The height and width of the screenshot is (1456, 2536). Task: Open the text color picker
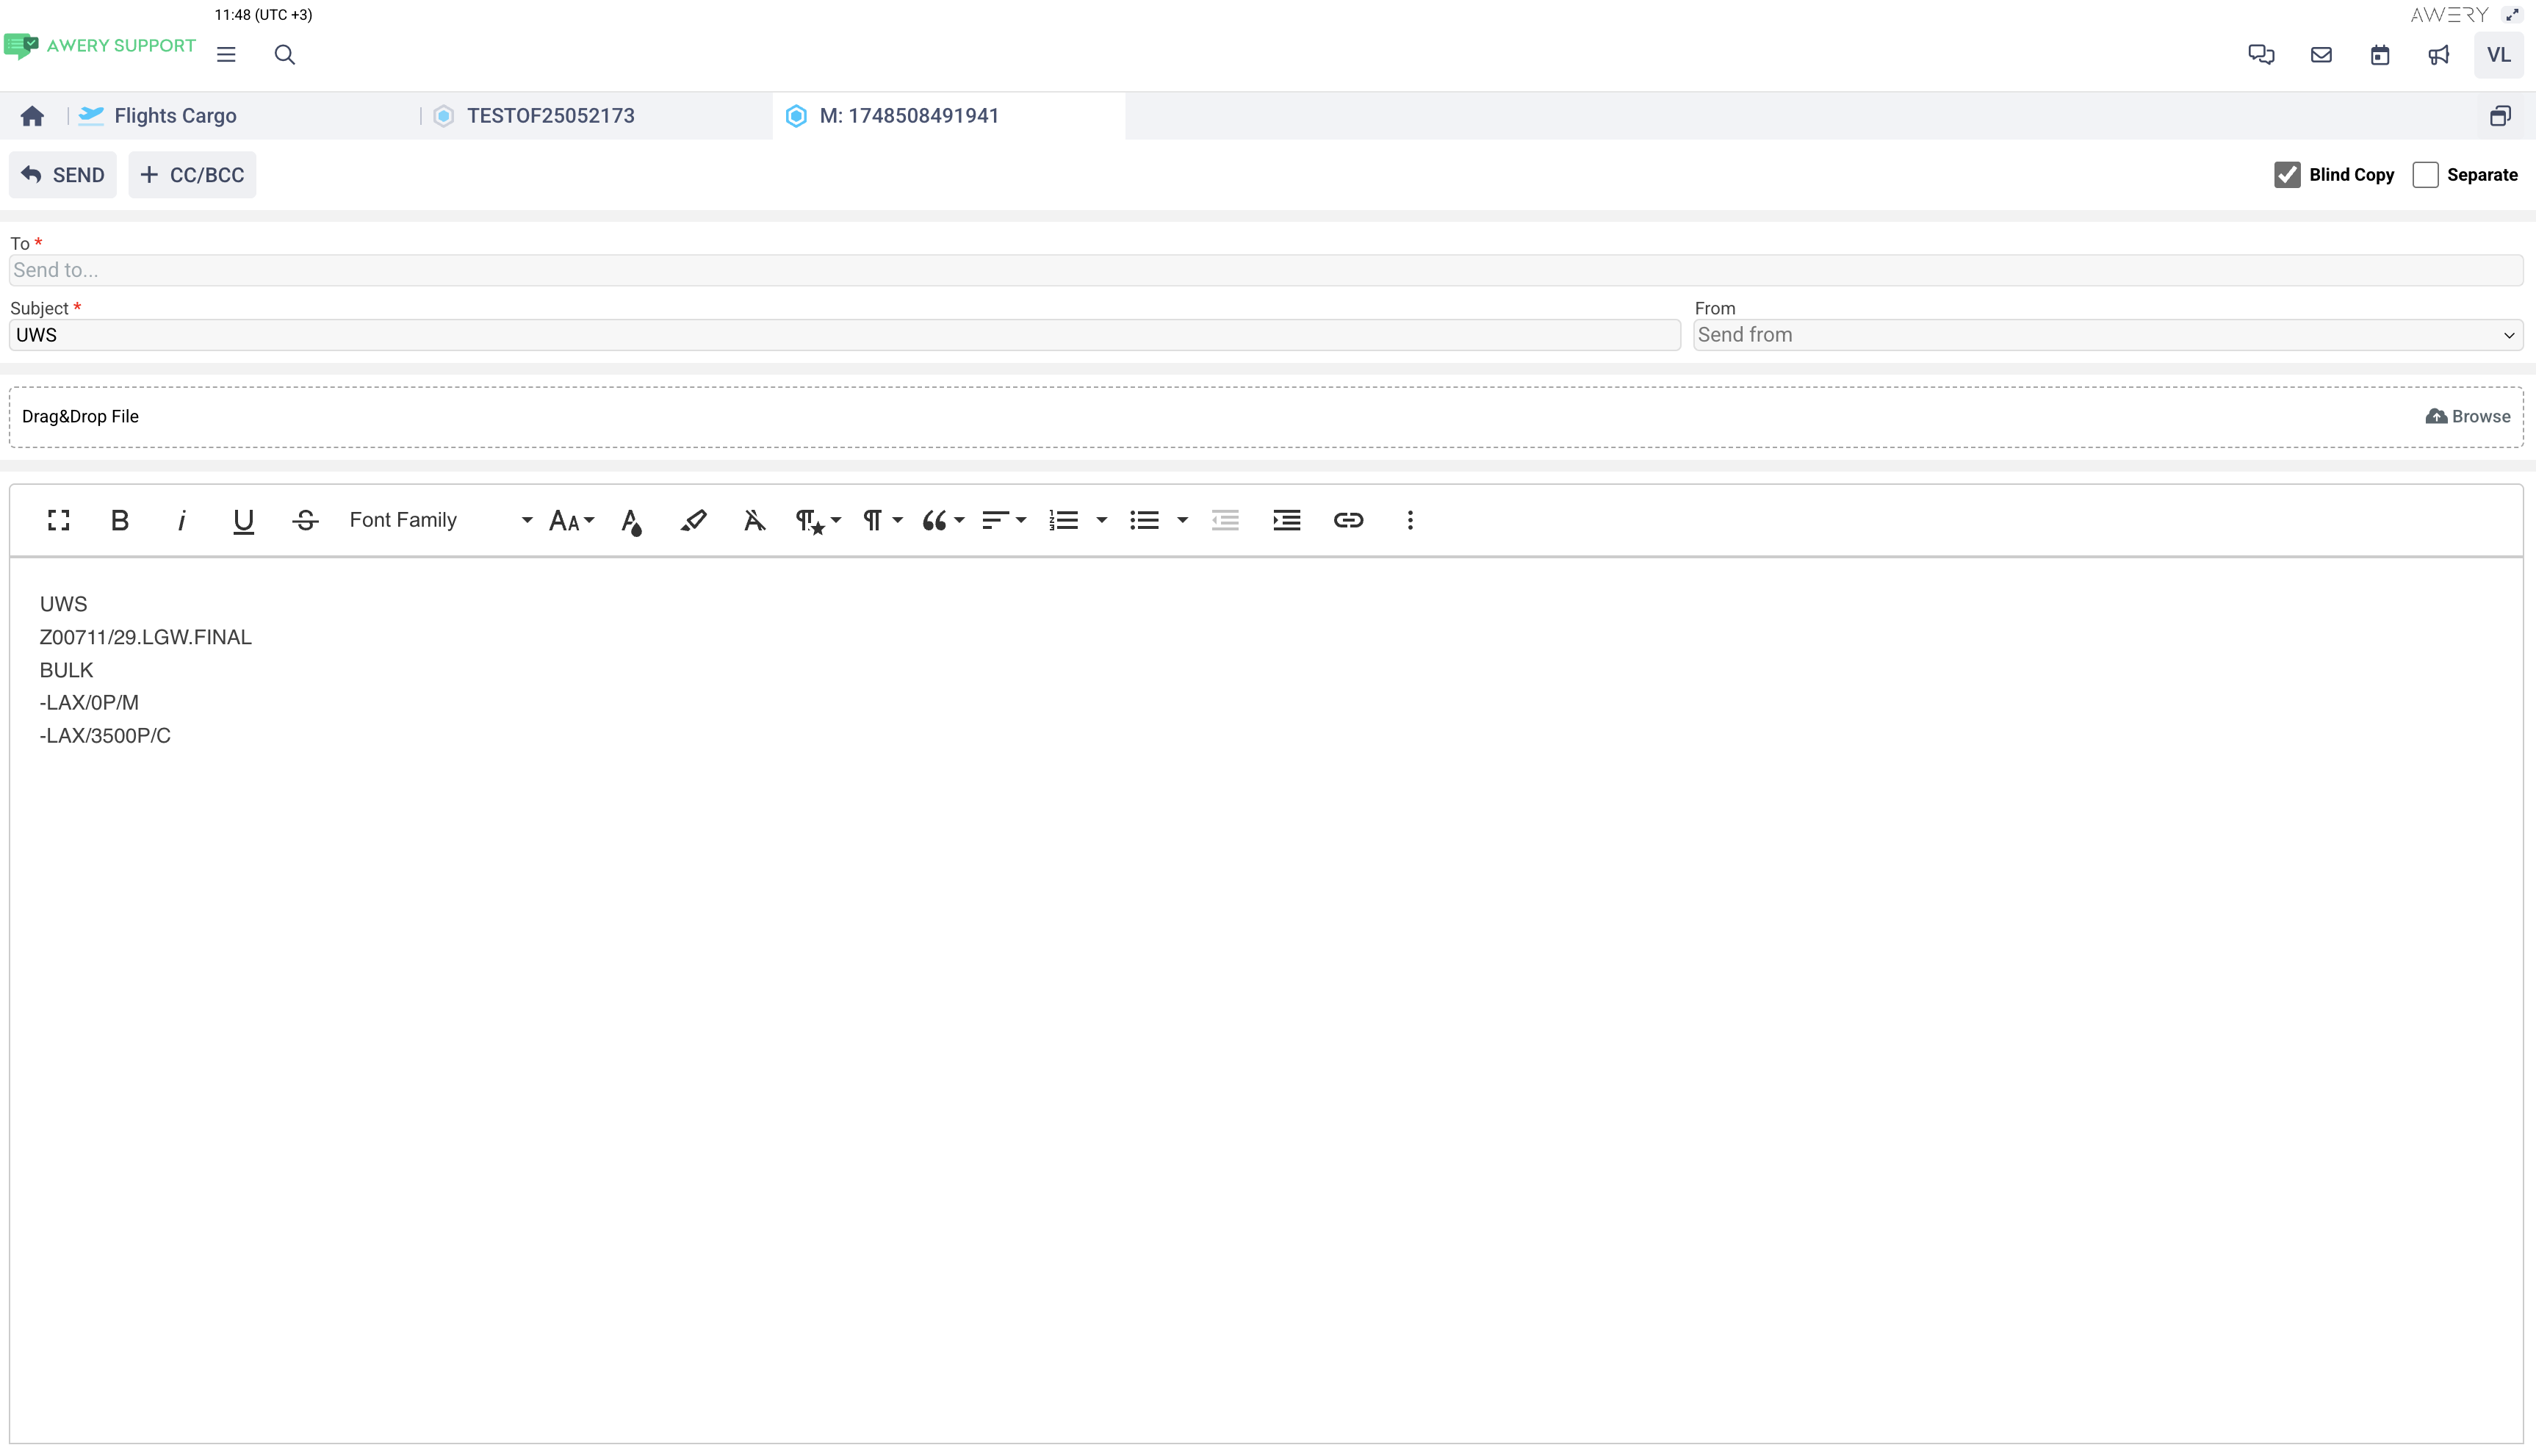(x=631, y=520)
